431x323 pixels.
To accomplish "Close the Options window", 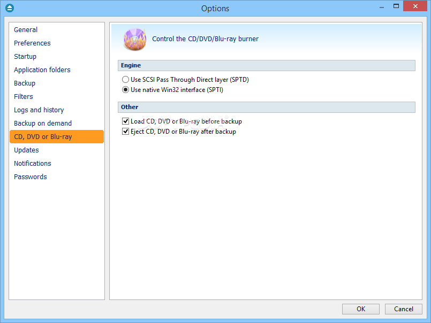I will [415, 6].
